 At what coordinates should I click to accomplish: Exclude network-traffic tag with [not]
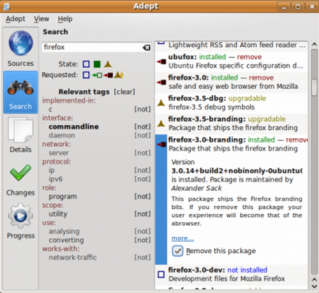click(142, 257)
